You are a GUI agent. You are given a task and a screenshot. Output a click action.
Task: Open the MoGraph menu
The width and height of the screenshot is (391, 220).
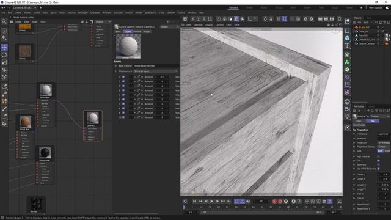(83, 13)
